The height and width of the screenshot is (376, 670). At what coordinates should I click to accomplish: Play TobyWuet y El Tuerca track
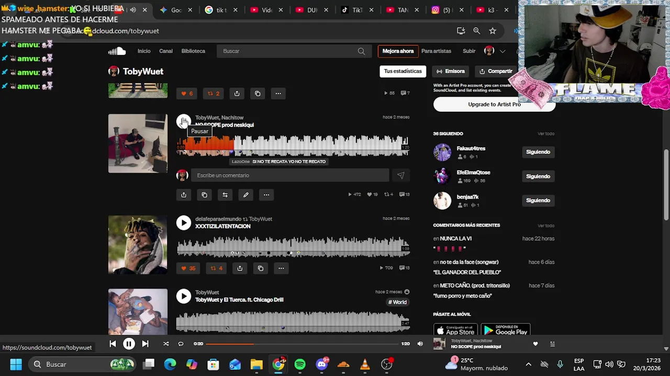[x=183, y=296]
